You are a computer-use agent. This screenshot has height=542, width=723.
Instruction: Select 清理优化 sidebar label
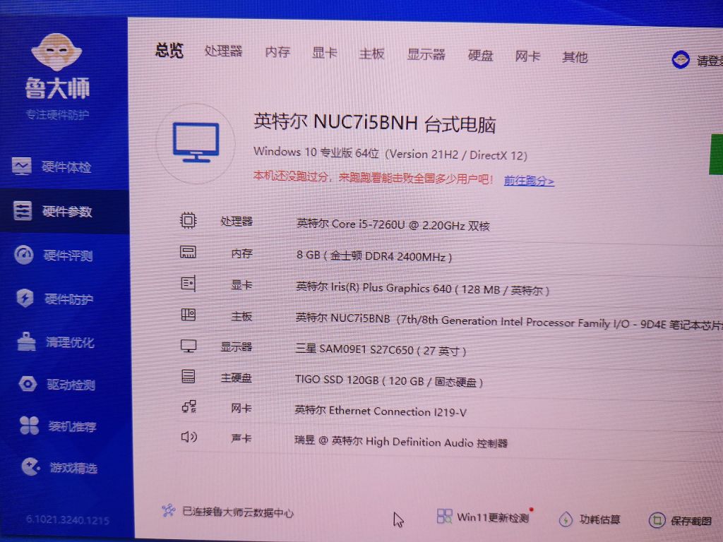coord(70,342)
